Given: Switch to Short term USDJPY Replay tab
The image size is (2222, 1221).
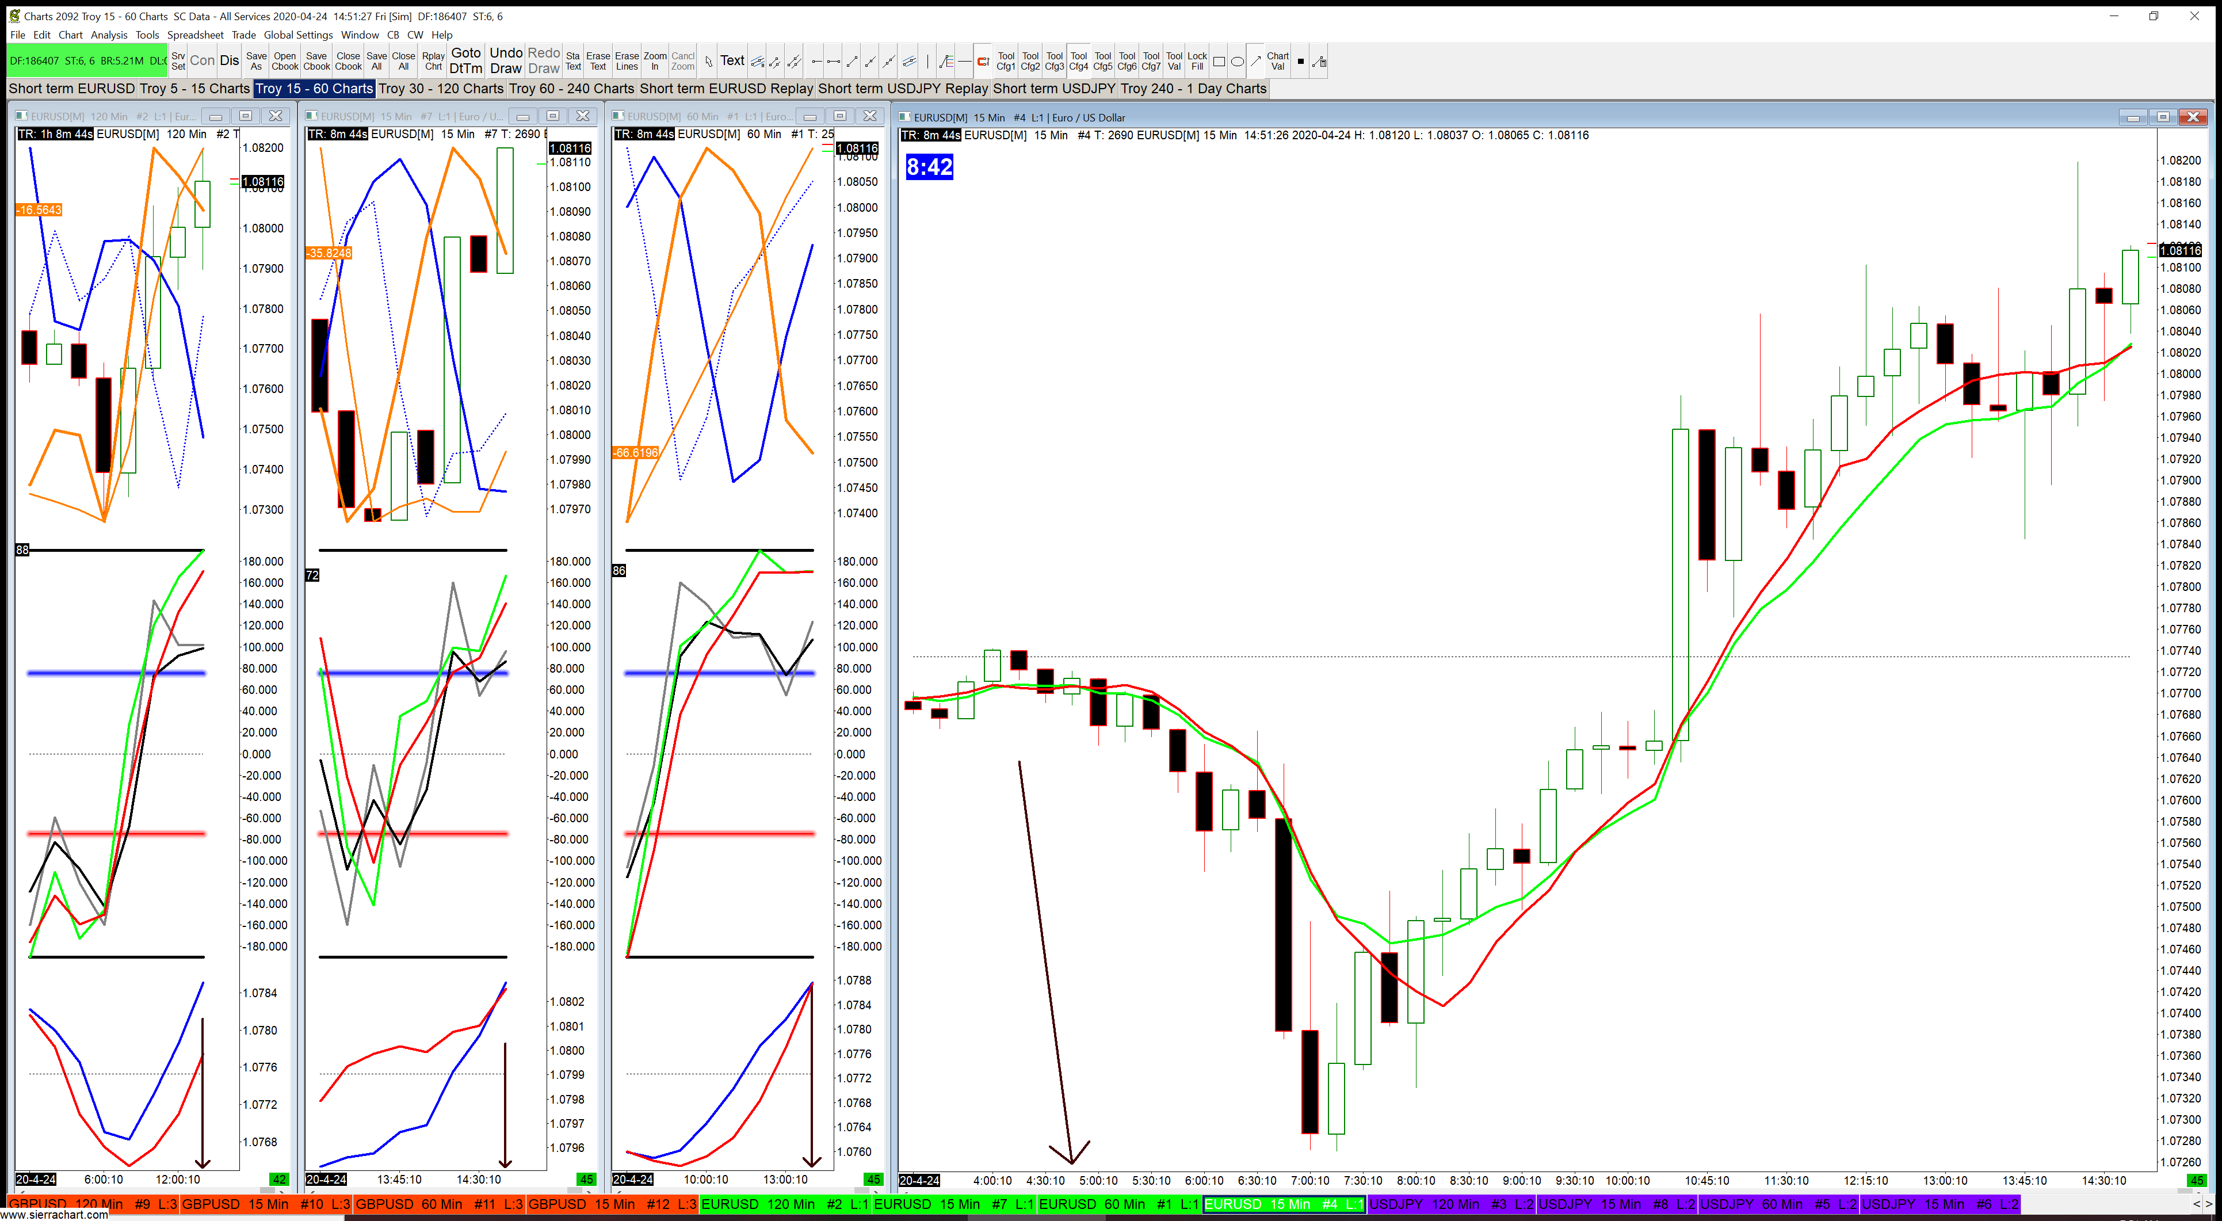Looking at the screenshot, I should [902, 88].
